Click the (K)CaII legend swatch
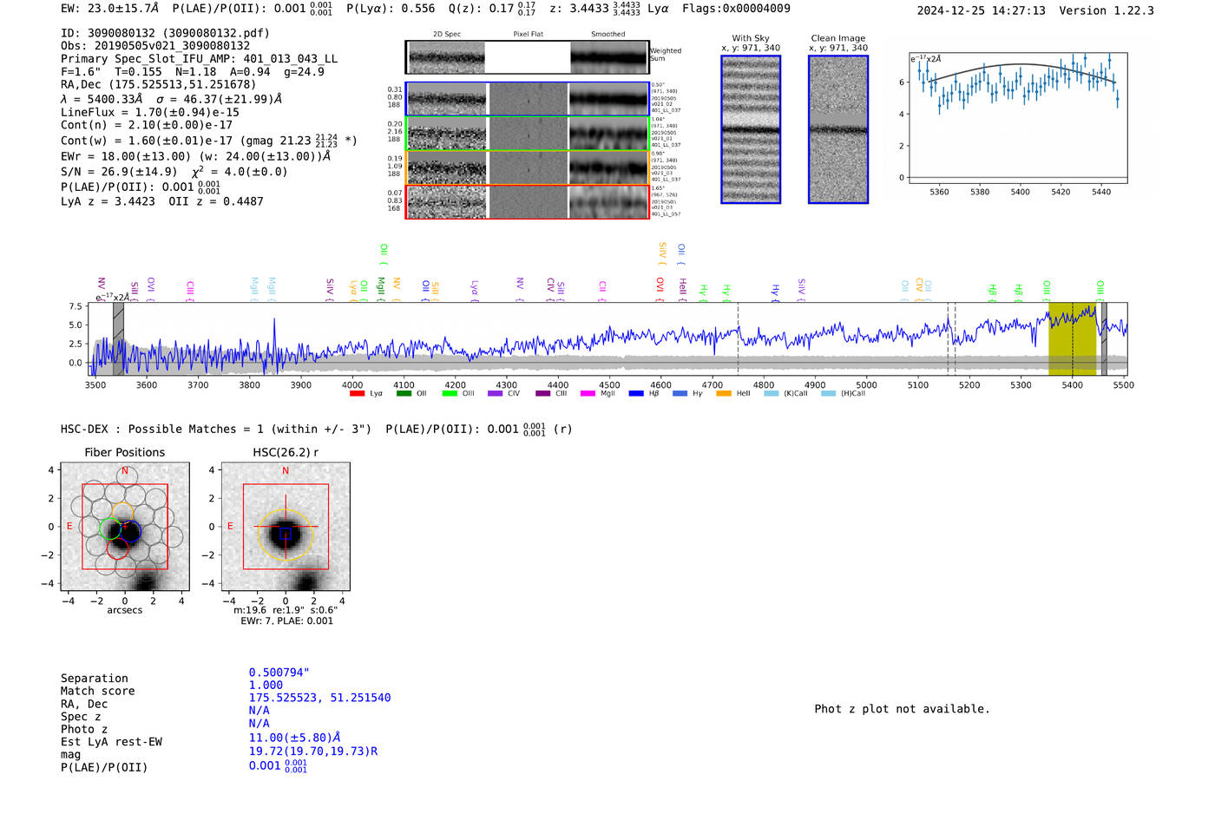1215x827 pixels. pyautogui.click(x=772, y=394)
